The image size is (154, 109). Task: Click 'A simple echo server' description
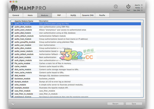tap(61, 85)
